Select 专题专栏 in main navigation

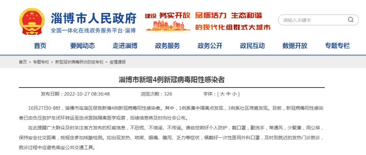point(337,46)
